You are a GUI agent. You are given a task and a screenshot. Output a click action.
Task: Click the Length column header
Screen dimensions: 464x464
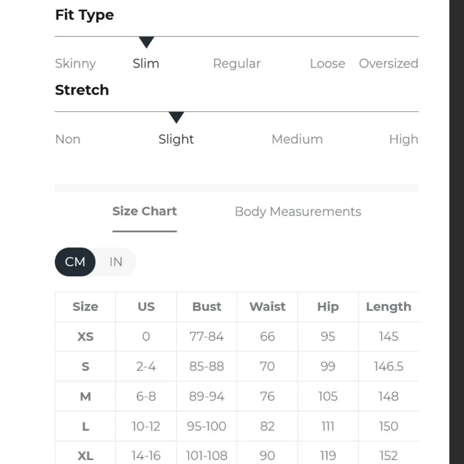pyautogui.click(x=388, y=307)
